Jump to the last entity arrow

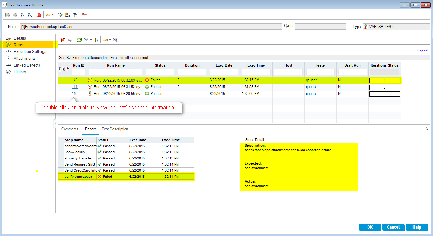[x=30, y=15]
